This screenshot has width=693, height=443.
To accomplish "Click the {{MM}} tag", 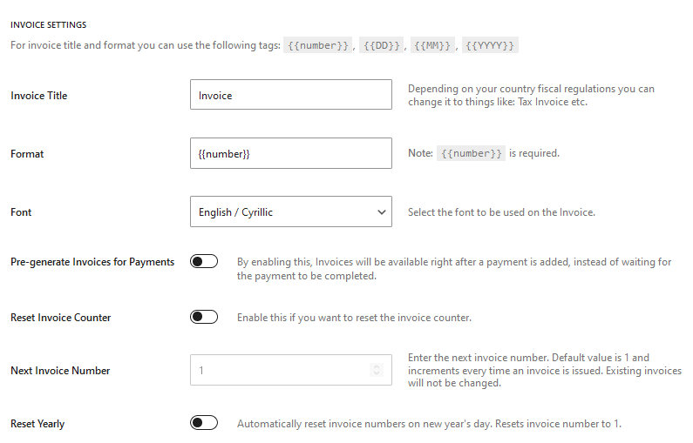I will (433, 45).
